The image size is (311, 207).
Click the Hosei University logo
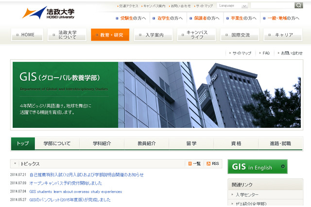coord(48,13)
